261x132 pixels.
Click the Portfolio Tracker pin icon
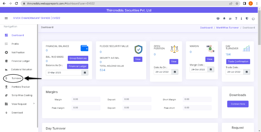(x=6, y=87)
